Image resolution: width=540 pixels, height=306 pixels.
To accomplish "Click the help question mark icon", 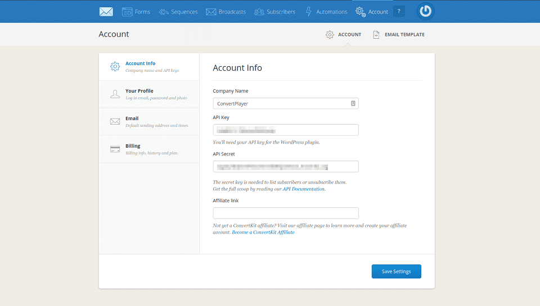I will coord(399,12).
